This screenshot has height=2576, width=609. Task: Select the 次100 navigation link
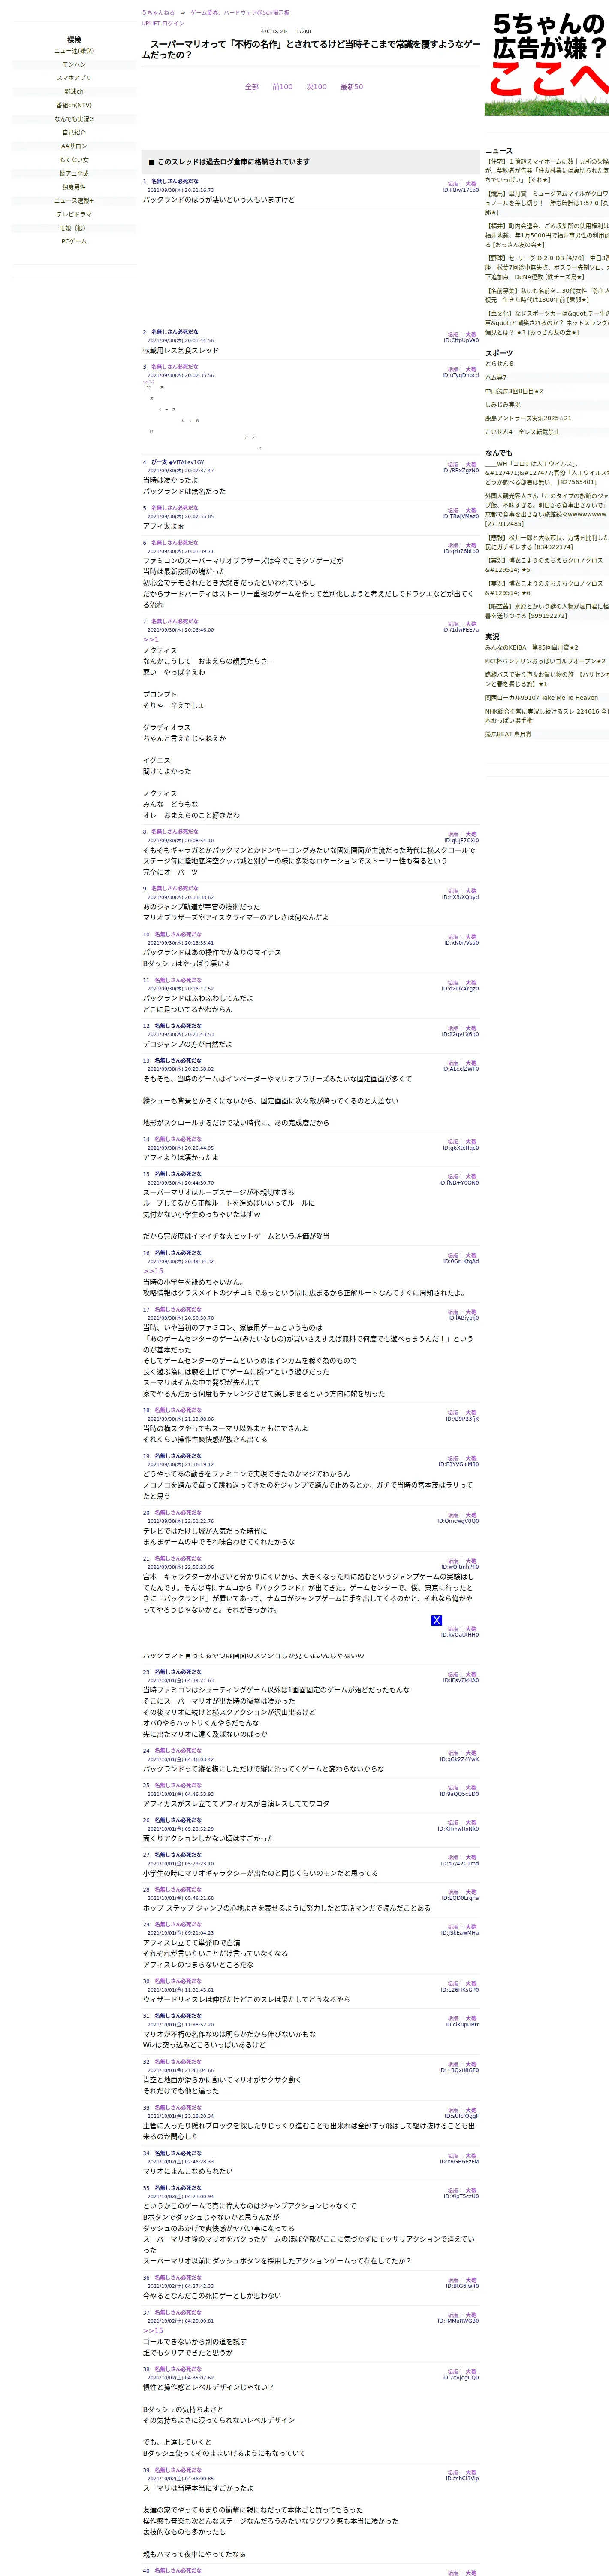(317, 87)
